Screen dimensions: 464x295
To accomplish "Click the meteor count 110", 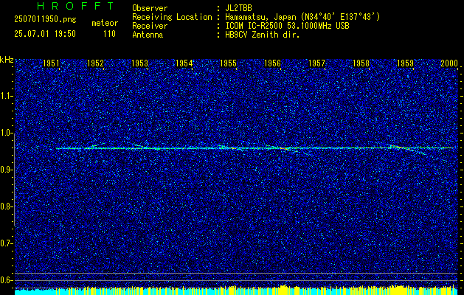I will coord(109,34).
